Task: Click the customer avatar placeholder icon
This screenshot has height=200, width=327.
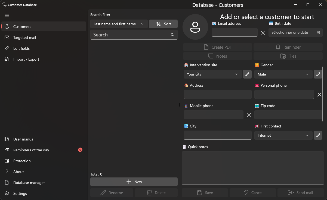Action: (x=195, y=27)
